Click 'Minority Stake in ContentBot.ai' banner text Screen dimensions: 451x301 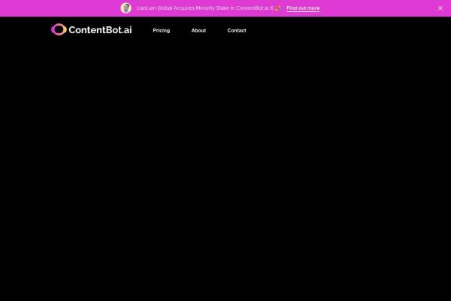[229, 8]
